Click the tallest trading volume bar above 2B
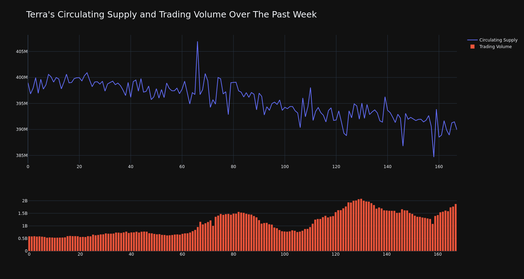524x279 pixels. tap(361, 225)
